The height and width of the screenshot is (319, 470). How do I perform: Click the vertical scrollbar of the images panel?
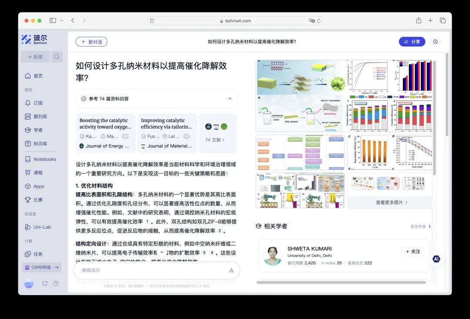434,117
